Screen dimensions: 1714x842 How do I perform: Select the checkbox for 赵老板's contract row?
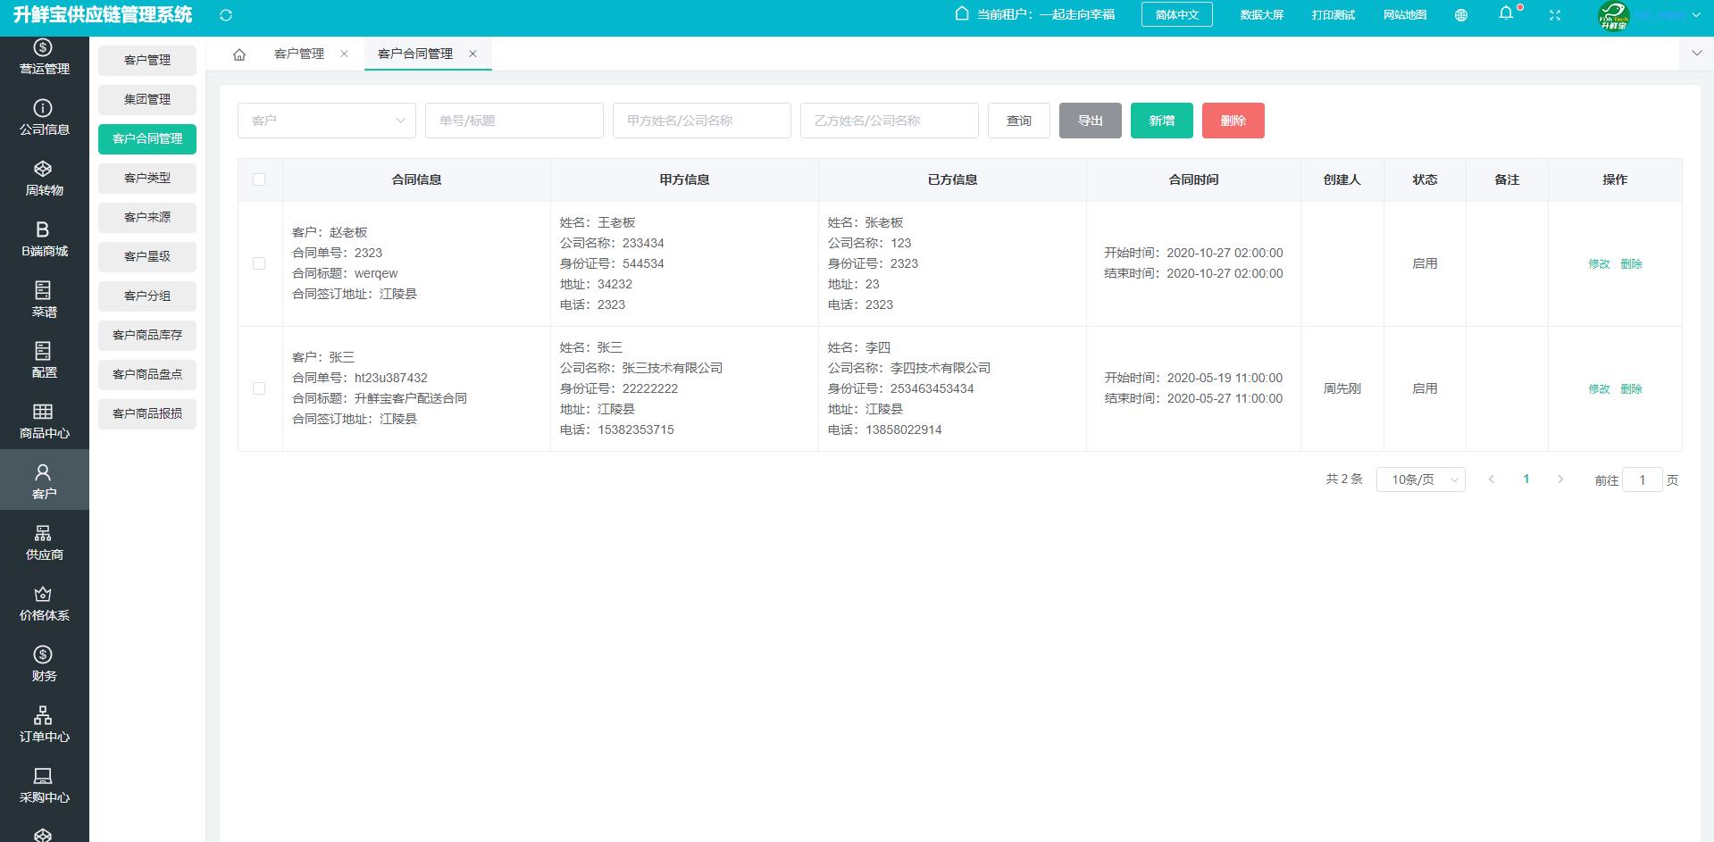259,263
